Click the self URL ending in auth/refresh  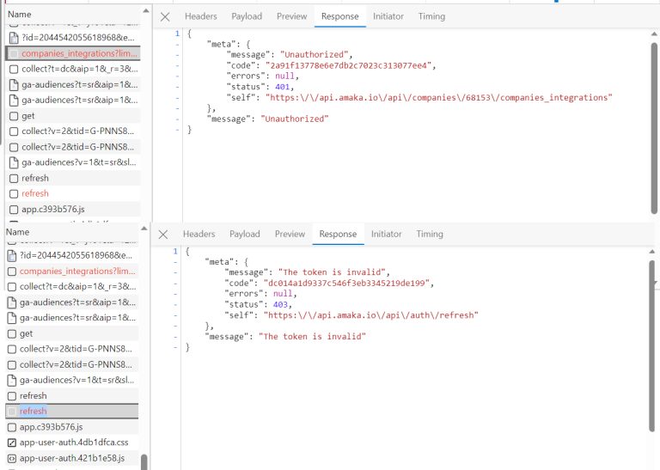click(371, 315)
